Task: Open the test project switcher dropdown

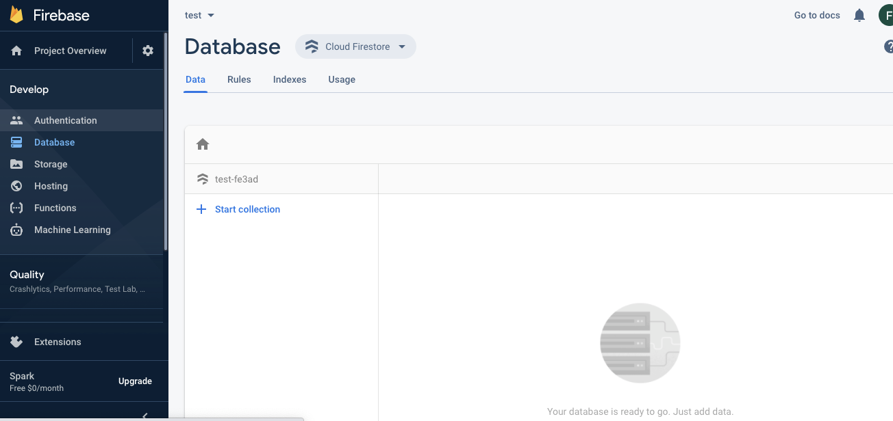Action: (199, 15)
